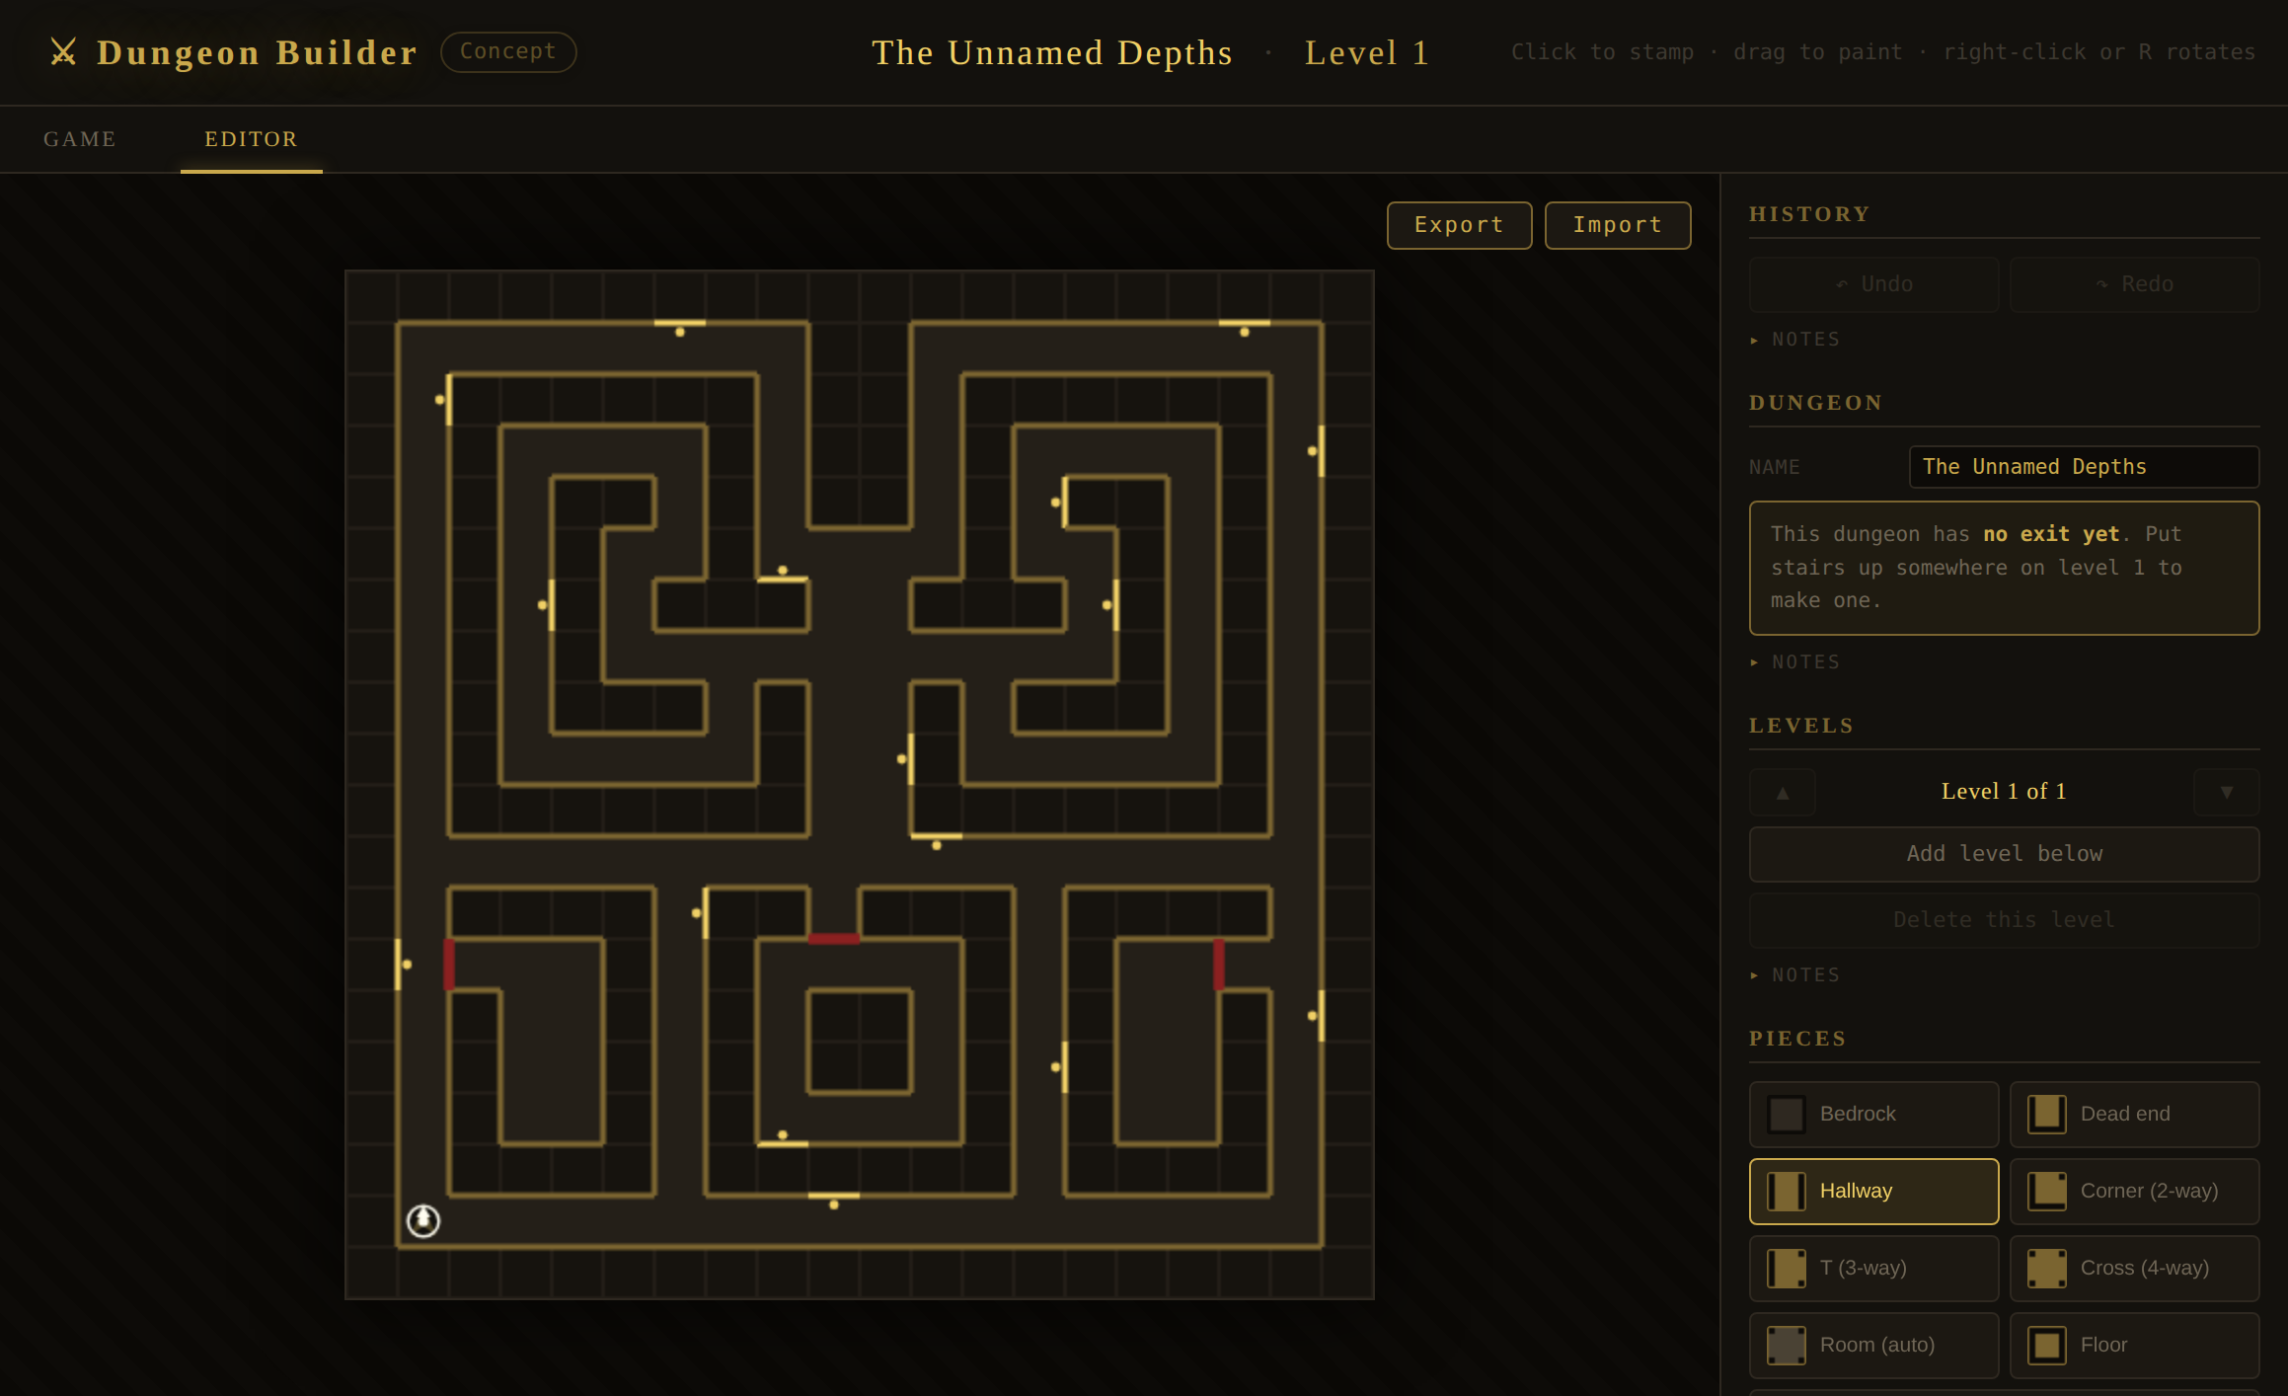Image resolution: width=2288 pixels, height=1396 pixels.
Task: Switch to the EDITOR tab
Action: [x=251, y=139]
